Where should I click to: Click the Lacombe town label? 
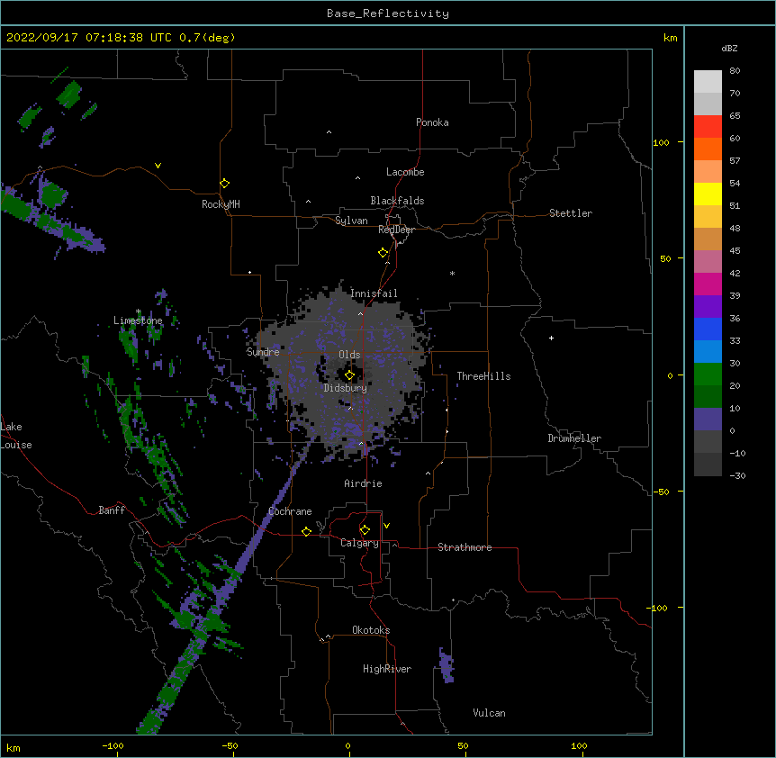[405, 172]
